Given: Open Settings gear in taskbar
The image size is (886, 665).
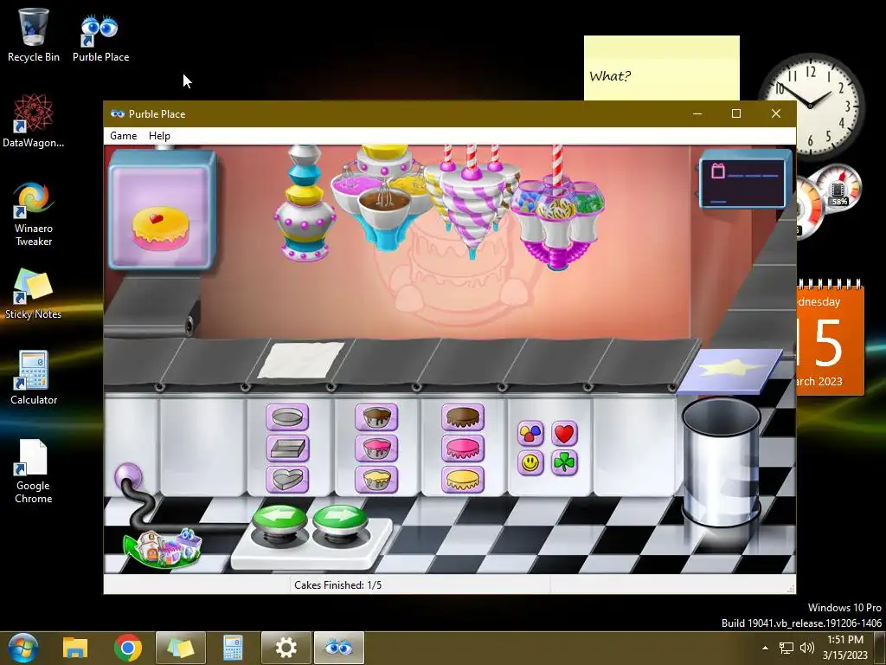Looking at the screenshot, I should pyautogui.click(x=286, y=648).
